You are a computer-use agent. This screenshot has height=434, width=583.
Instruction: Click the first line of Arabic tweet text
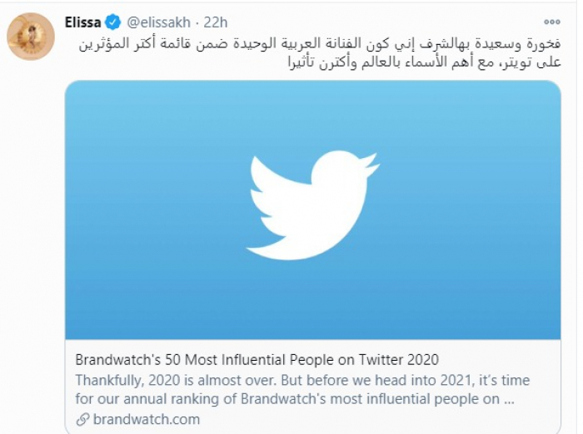pyautogui.click(x=315, y=42)
